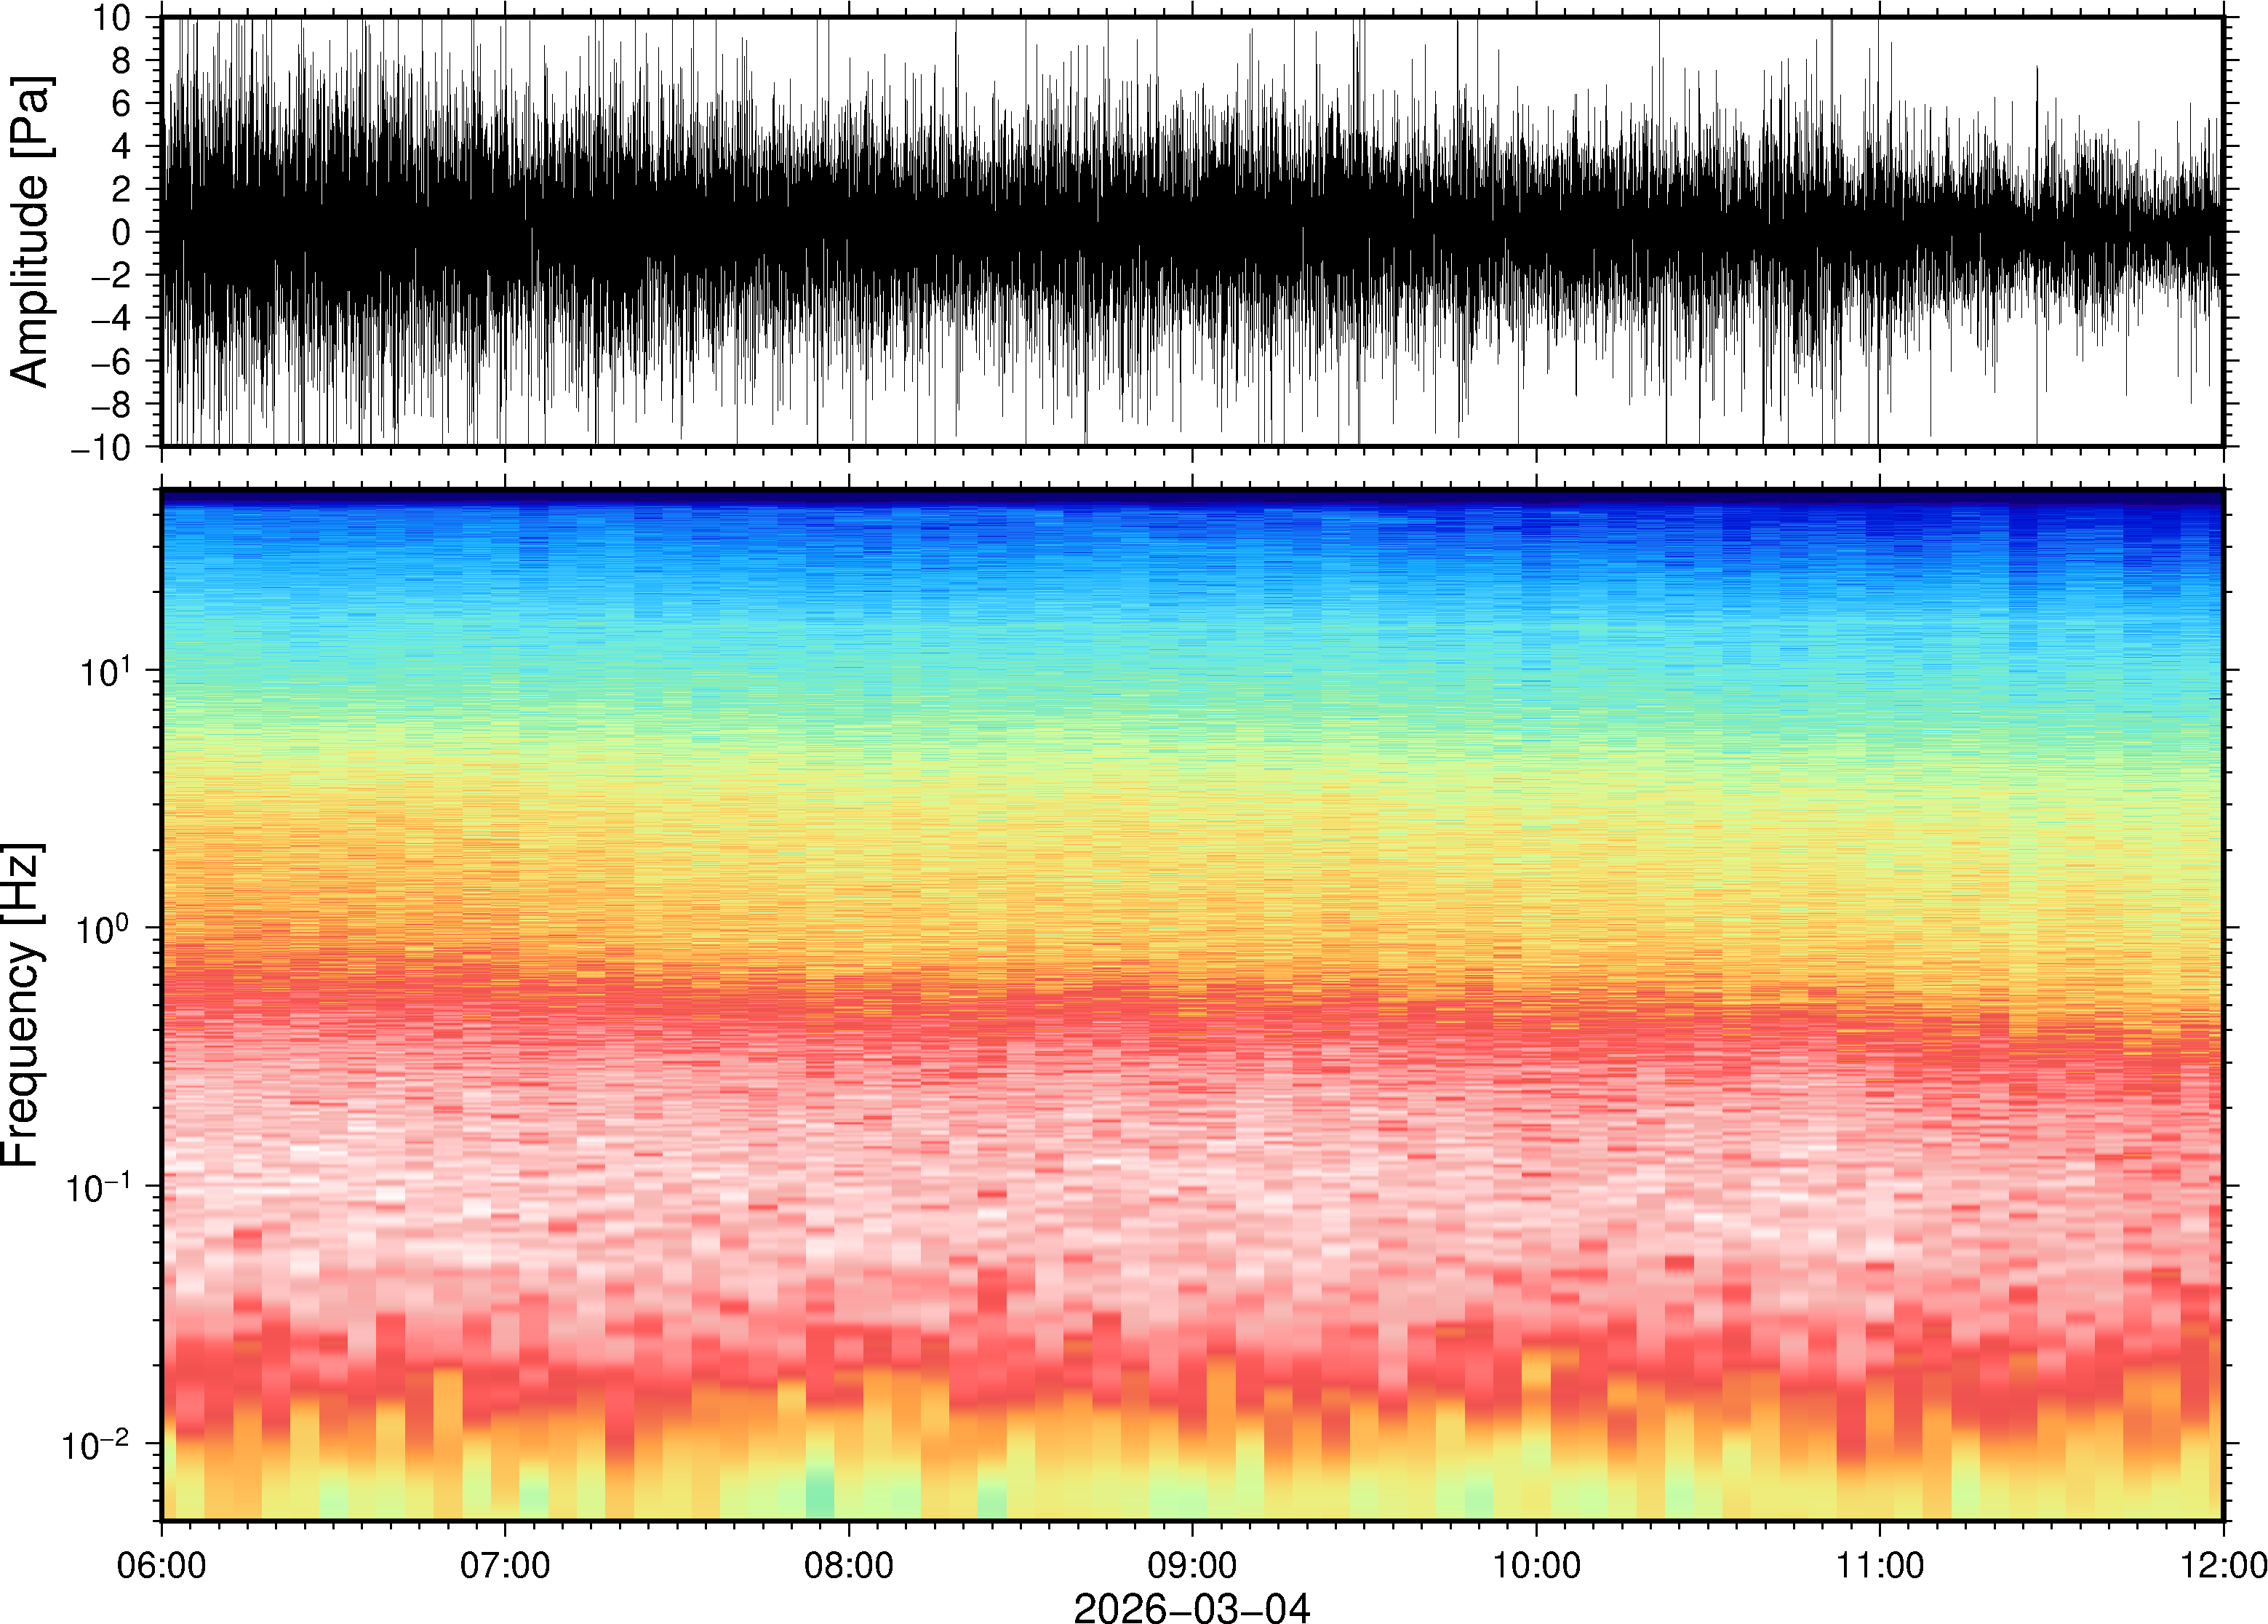The height and width of the screenshot is (1624, 2268).
Task: Click the 11:00 time axis label
Action: coord(1879,1564)
